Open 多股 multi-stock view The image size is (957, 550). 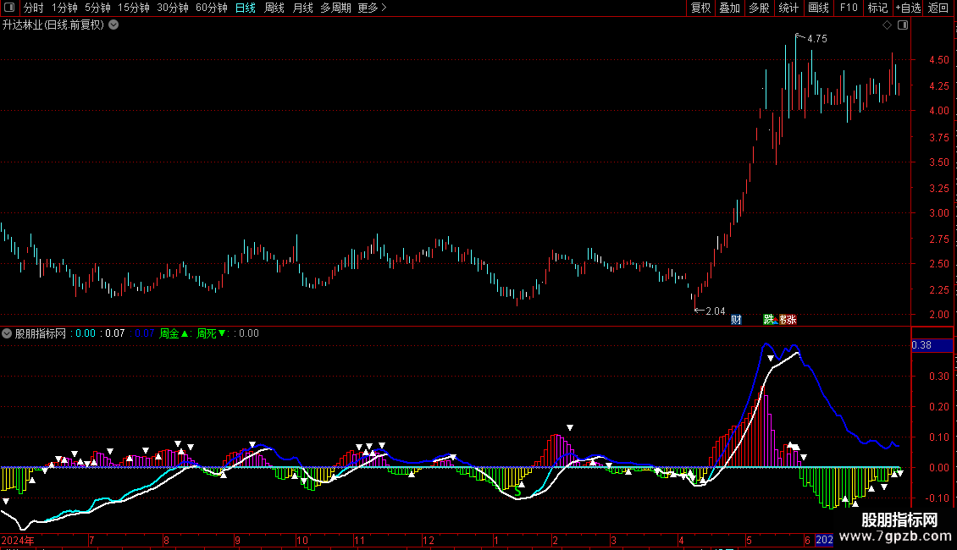tap(759, 8)
